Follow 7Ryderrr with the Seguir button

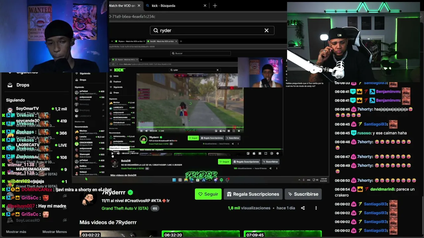point(208,194)
